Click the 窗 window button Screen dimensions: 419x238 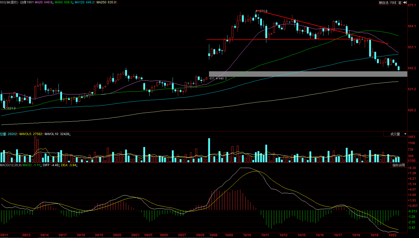pyautogui.click(x=400, y=3)
